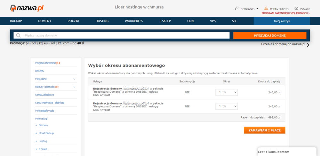This screenshot has height=156, width=320.
Task: Click the Wybór okresu abonamentowego heading
Action: pos(126,66)
